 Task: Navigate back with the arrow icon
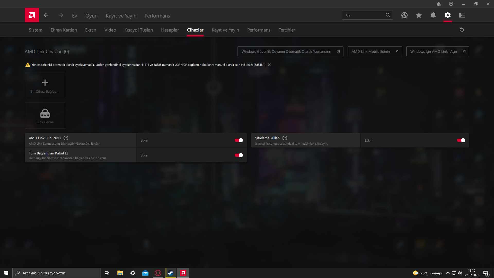46,15
